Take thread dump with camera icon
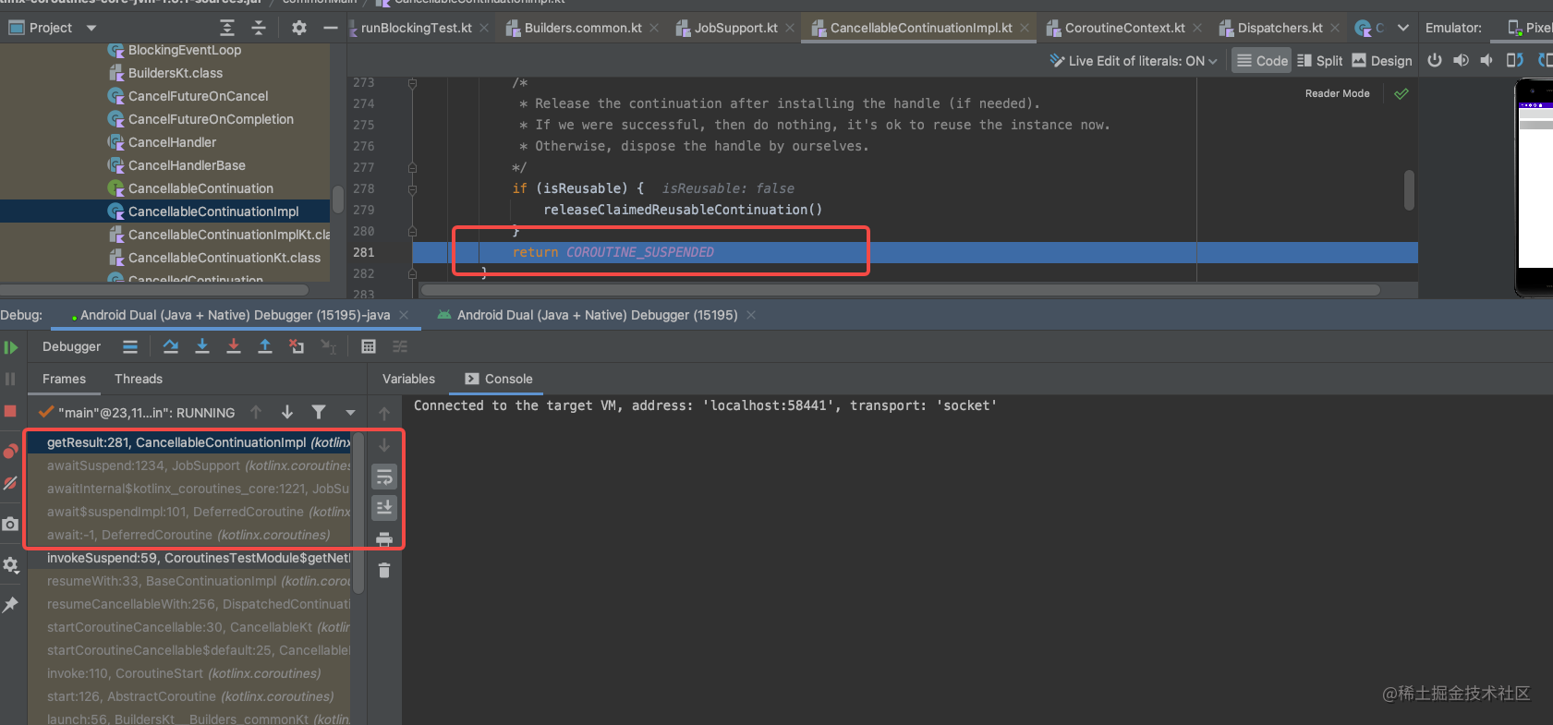Viewport: 1553px width, 725px height. tap(10, 524)
